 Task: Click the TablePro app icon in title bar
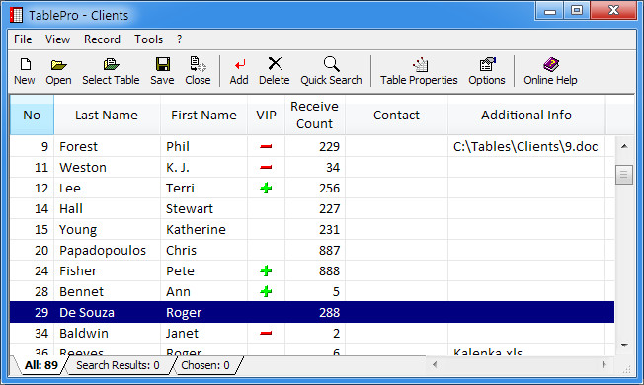(x=16, y=15)
